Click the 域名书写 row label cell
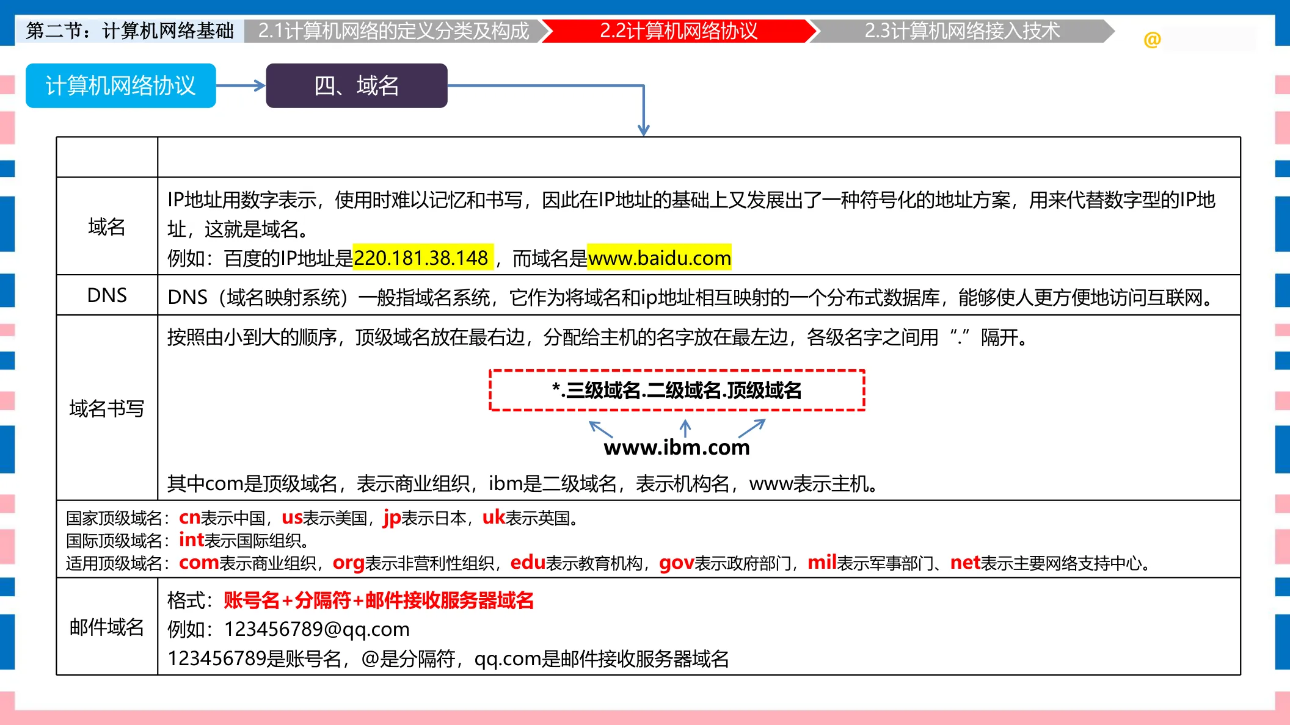The image size is (1290, 725). point(107,408)
